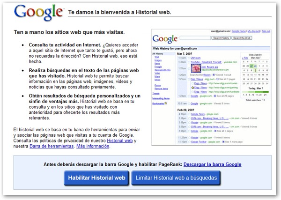Expand the 'See all 28 pages' Google entry
The image size is (281, 200).
pyautogui.click(x=215, y=96)
